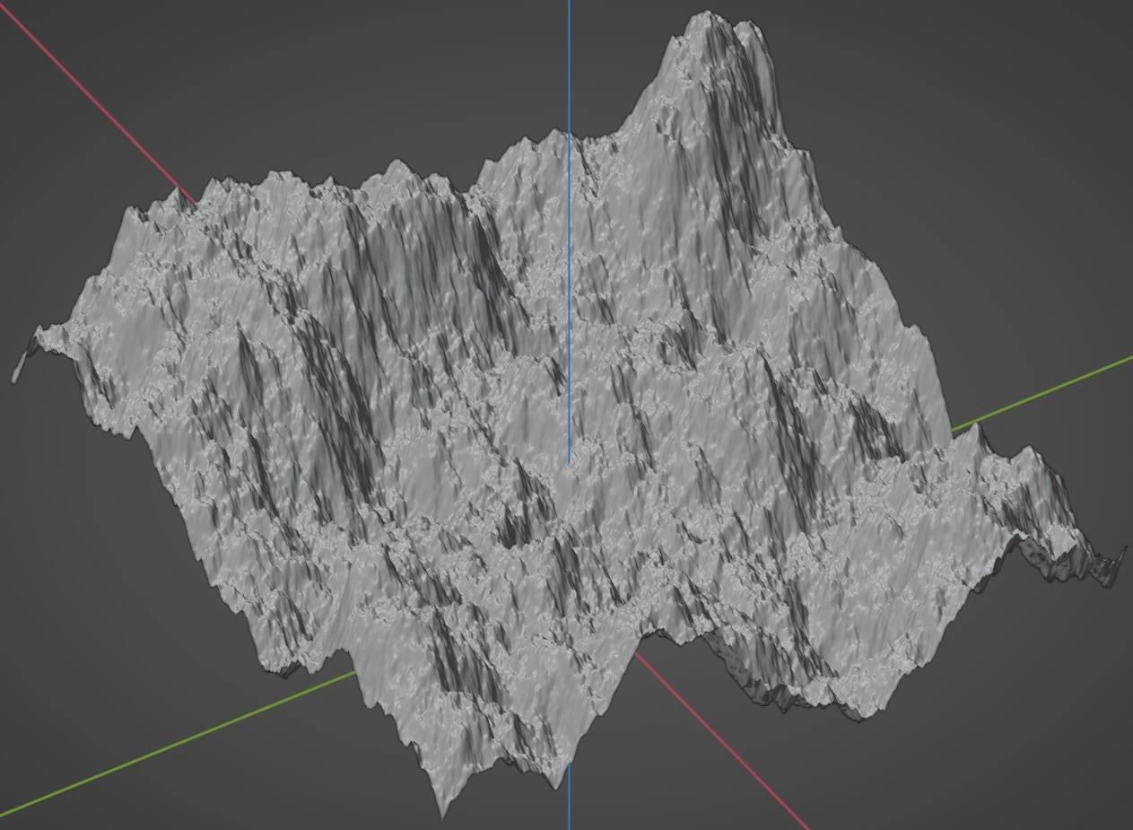The image size is (1133, 830).
Task: Click where the red axis emerges from terrain's bottom edge
Action: (x=637, y=656)
